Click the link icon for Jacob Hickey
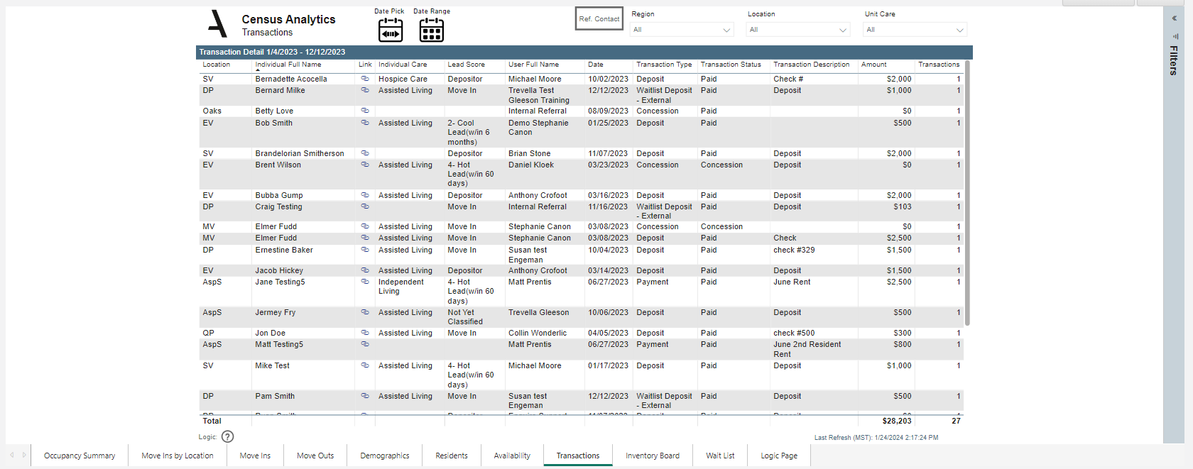Viewport: 1193px width, 469px height. [x=365, y=270]
